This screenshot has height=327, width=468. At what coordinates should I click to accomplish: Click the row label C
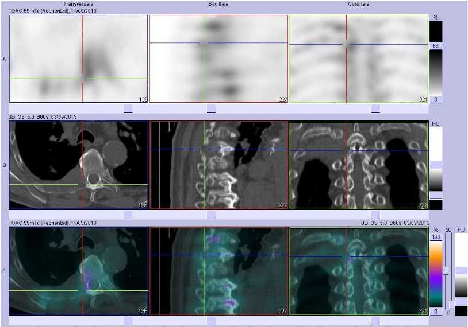pyautogui.click(x=4, y=271)
